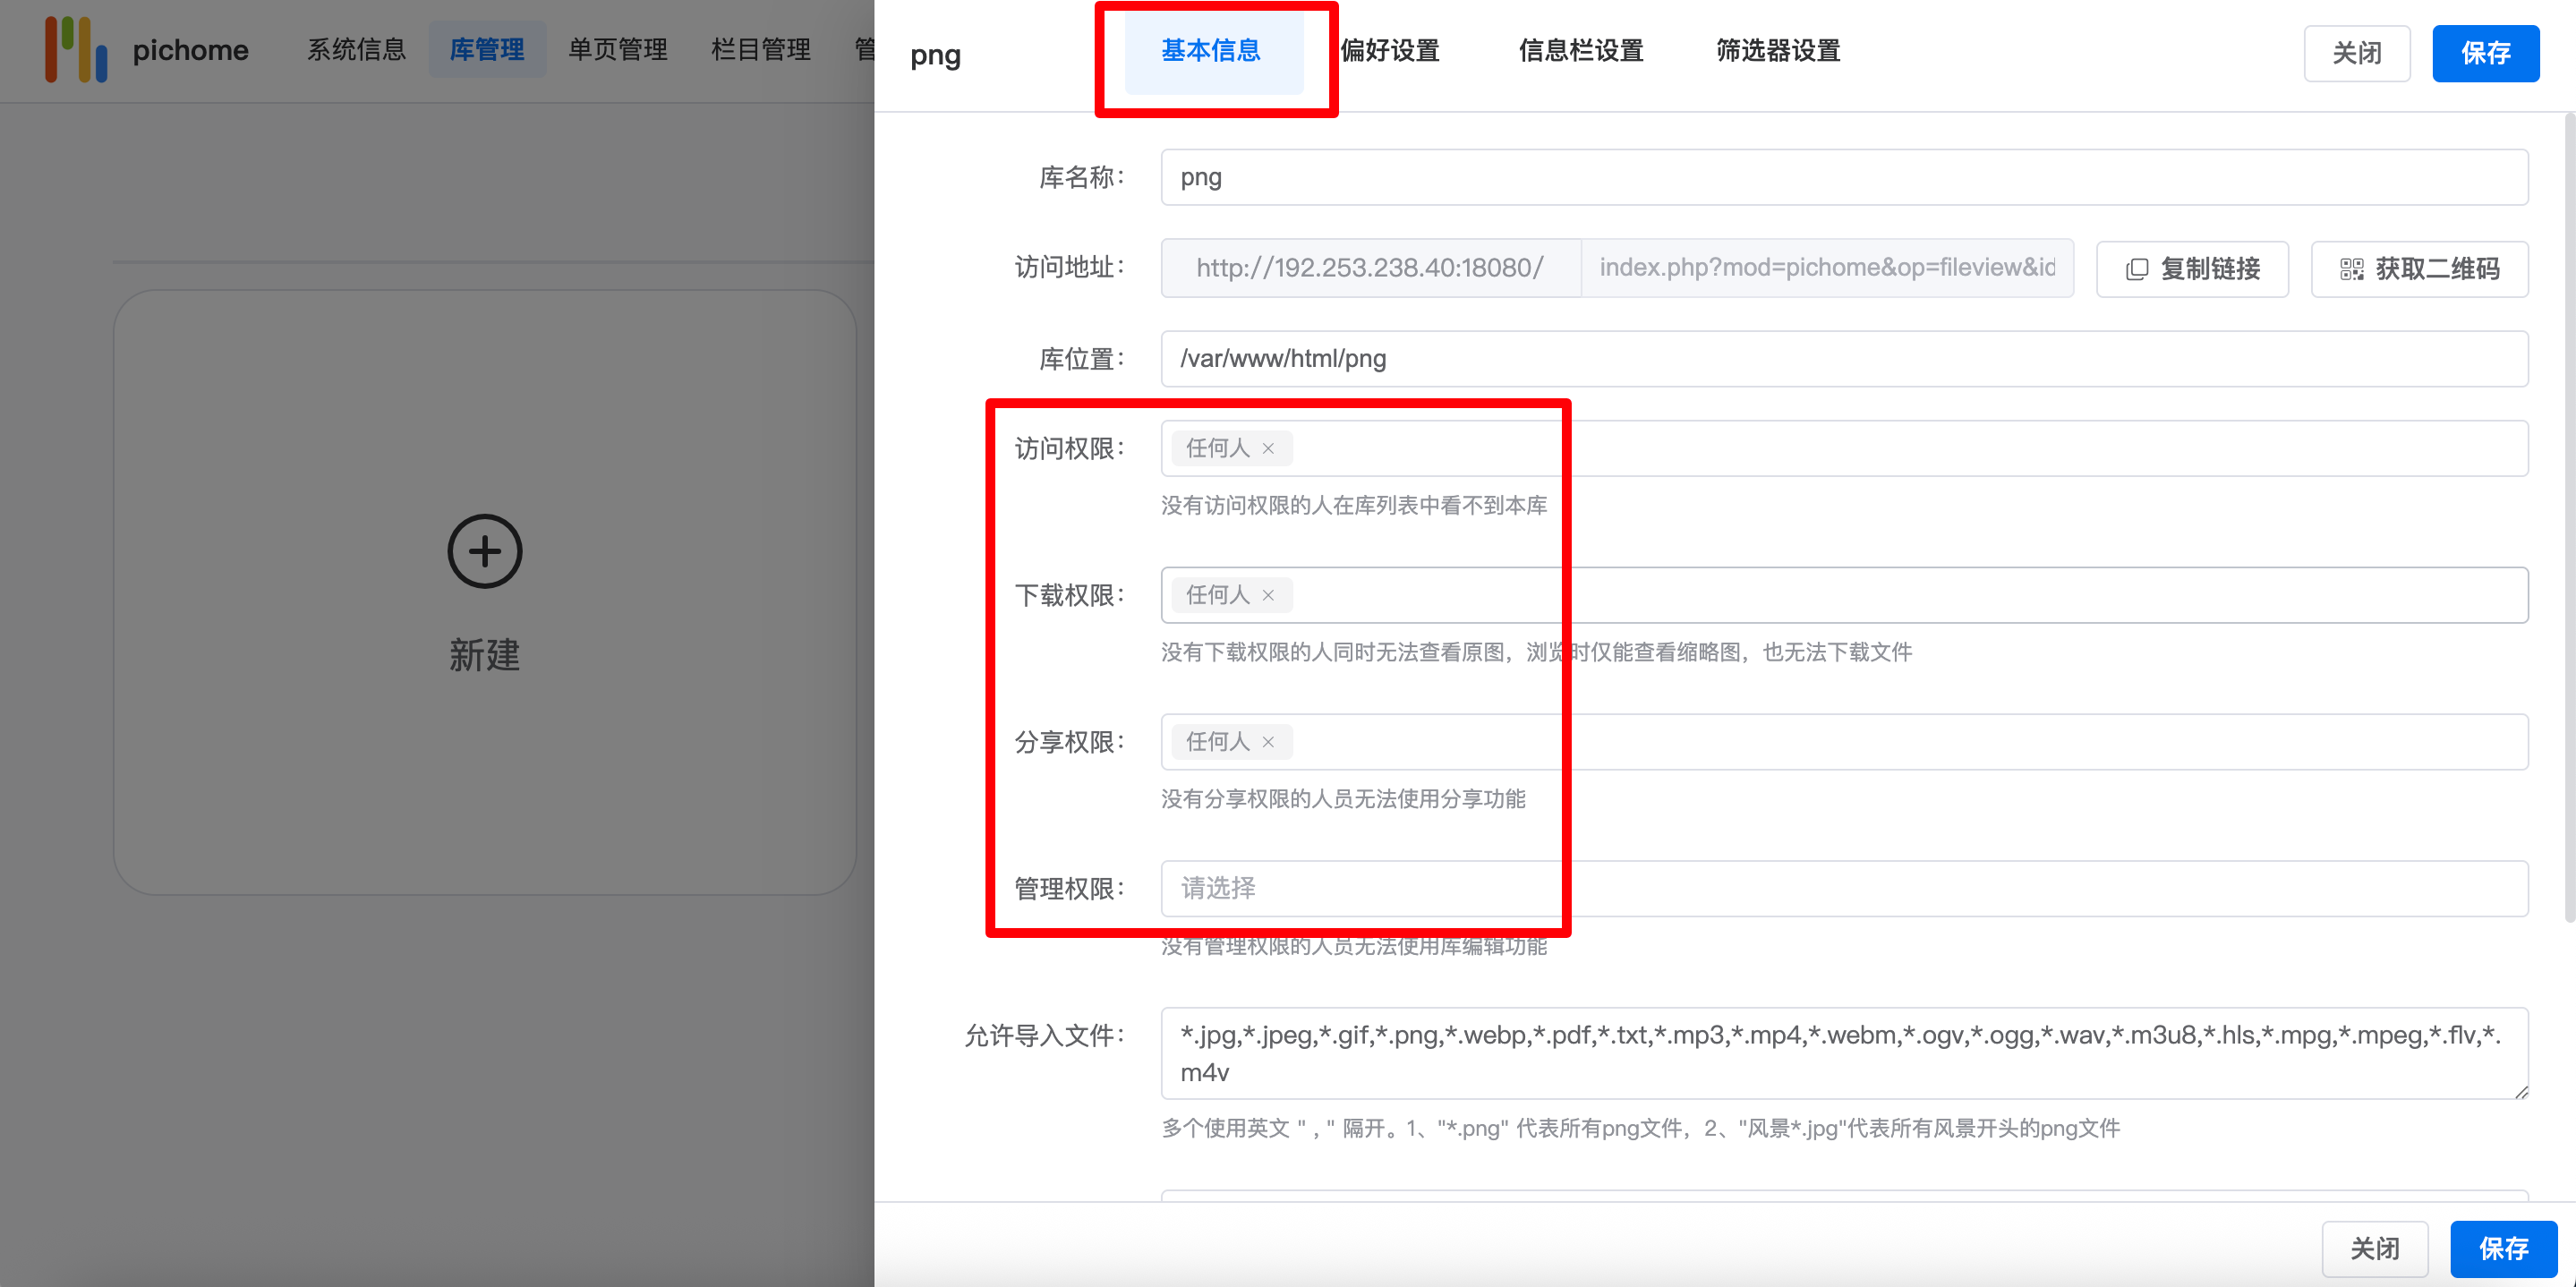Select the 基本信息 tab
2576x1287 pixels.
point(1211,54)
